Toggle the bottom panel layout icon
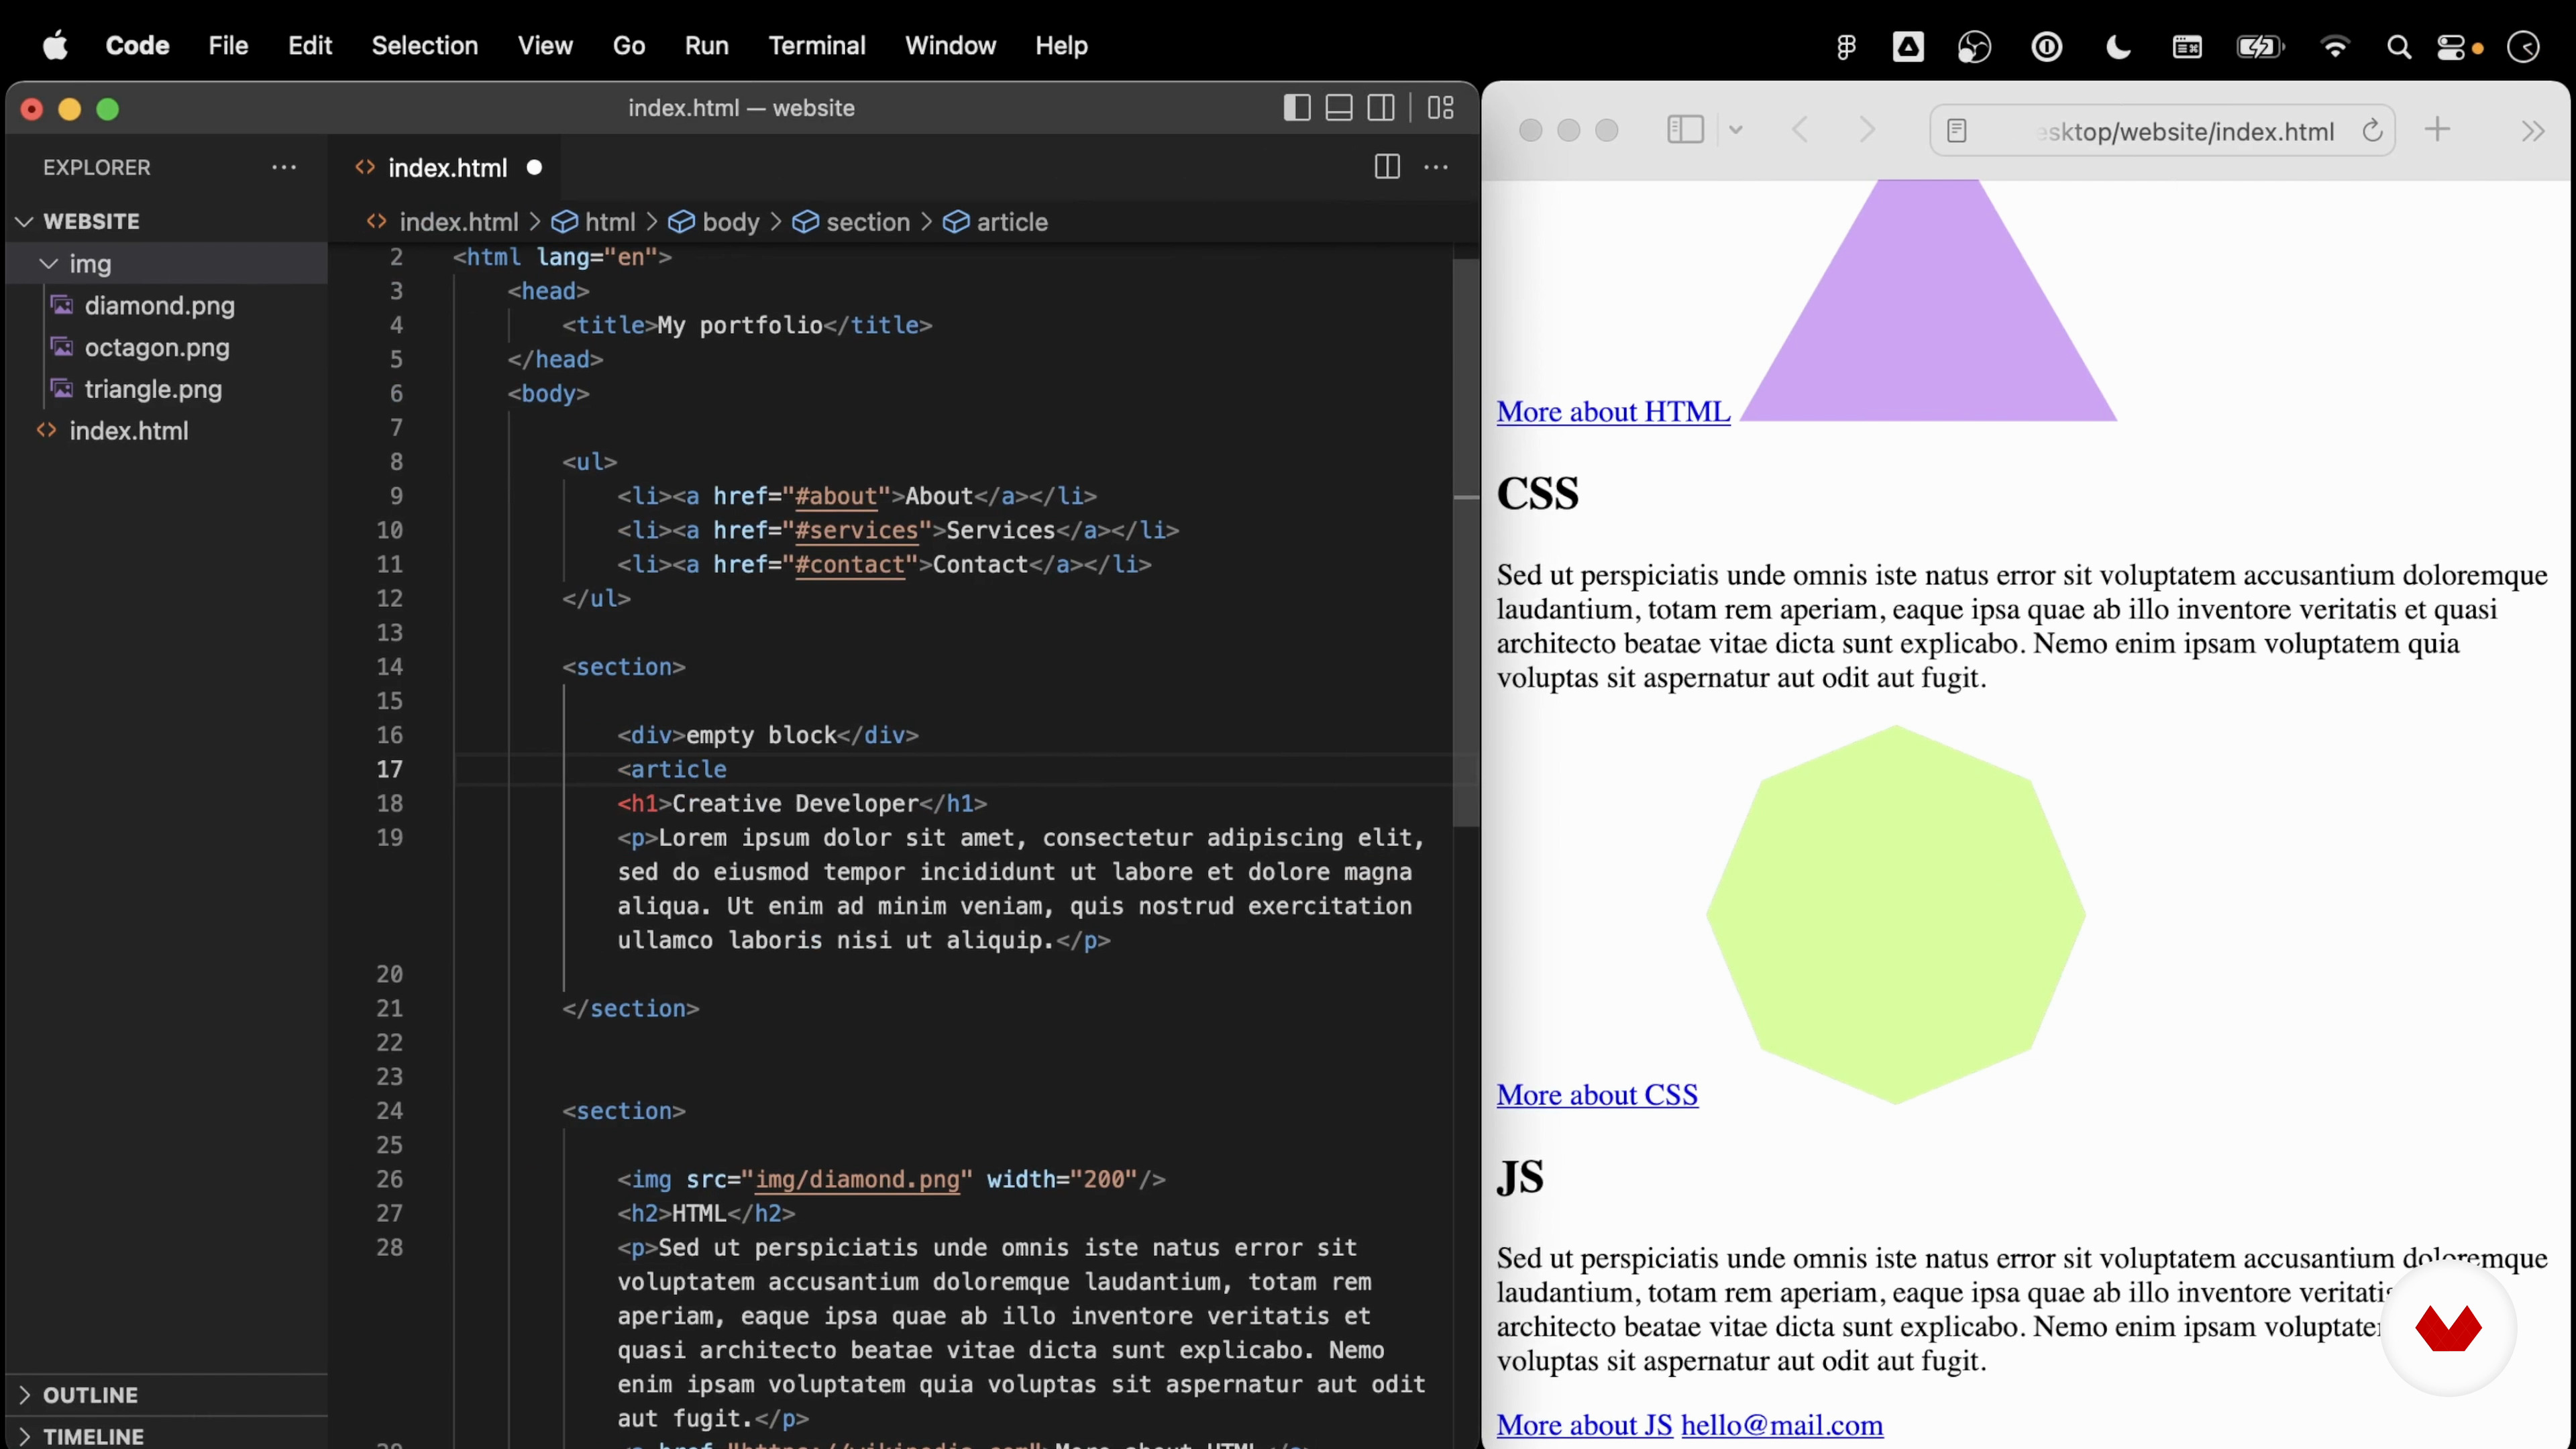This screenshot has width=2576, height=1449. pyautogui.click(x=1339, y=108)
